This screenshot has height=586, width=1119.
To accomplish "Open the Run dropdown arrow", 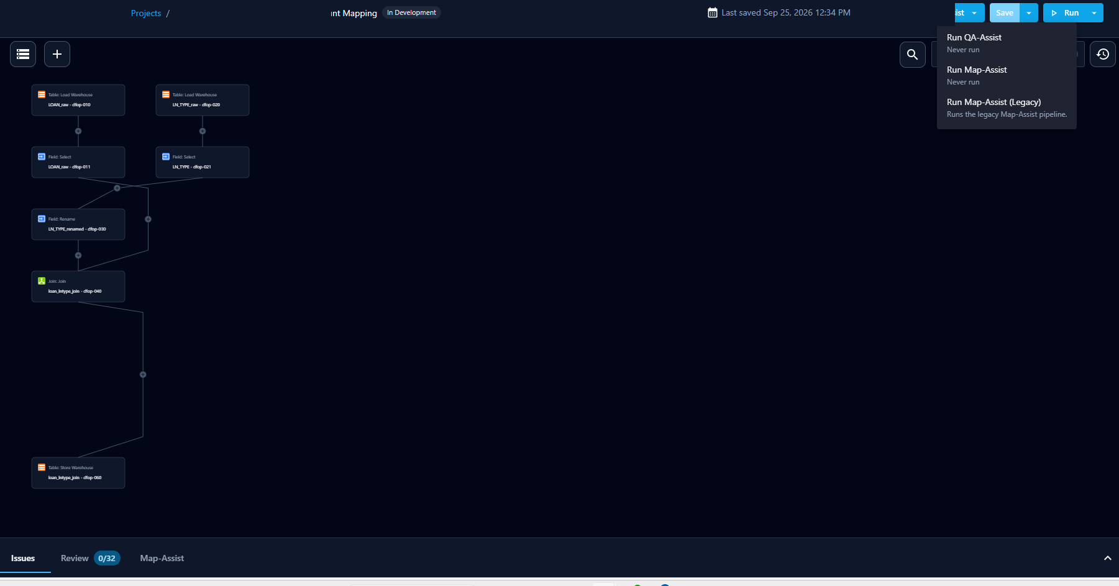I will point(1094,13).
